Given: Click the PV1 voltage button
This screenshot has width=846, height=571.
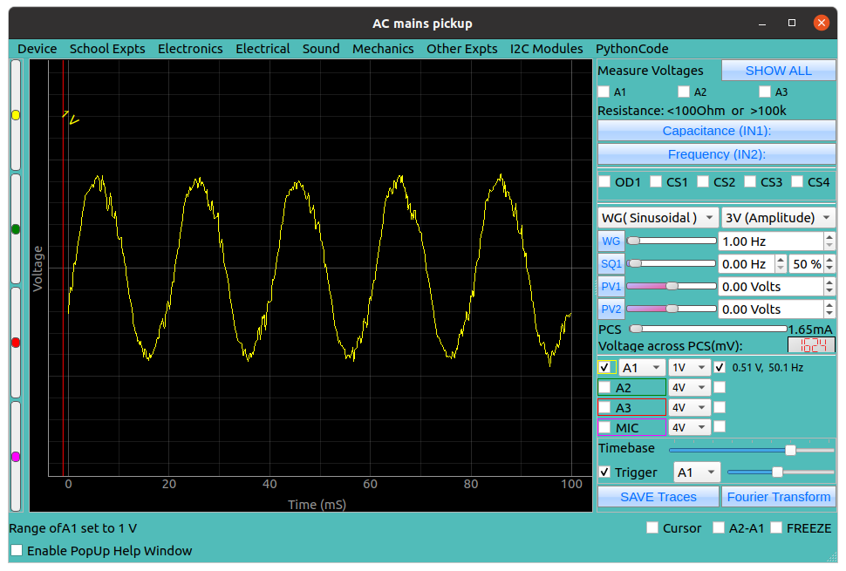Looking at the screenshot, I should pyautogui.click(x=611, y=286).
